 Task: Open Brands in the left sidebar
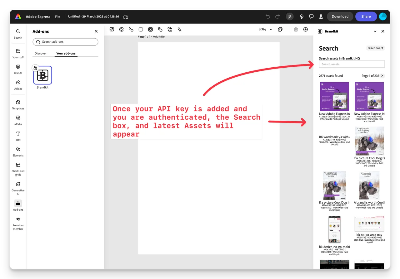point(18,69)
